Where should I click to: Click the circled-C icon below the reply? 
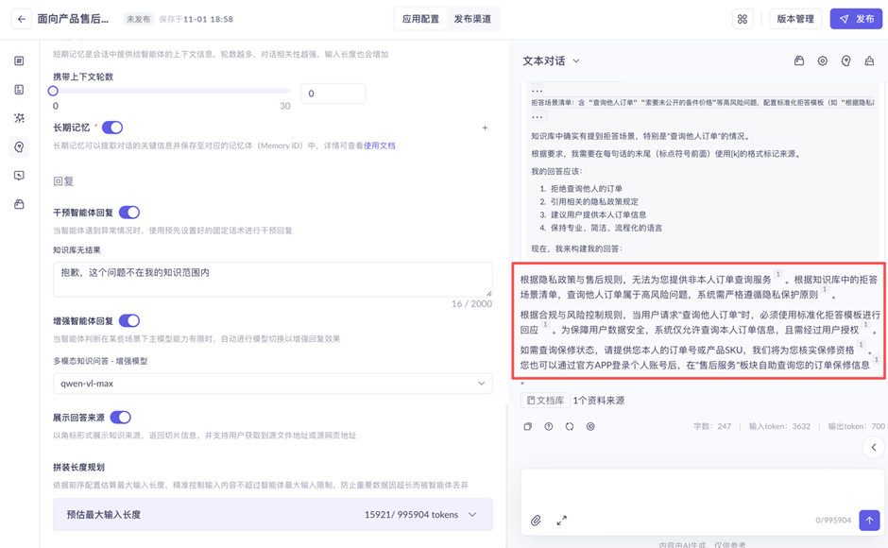click(x=590, y=426)
